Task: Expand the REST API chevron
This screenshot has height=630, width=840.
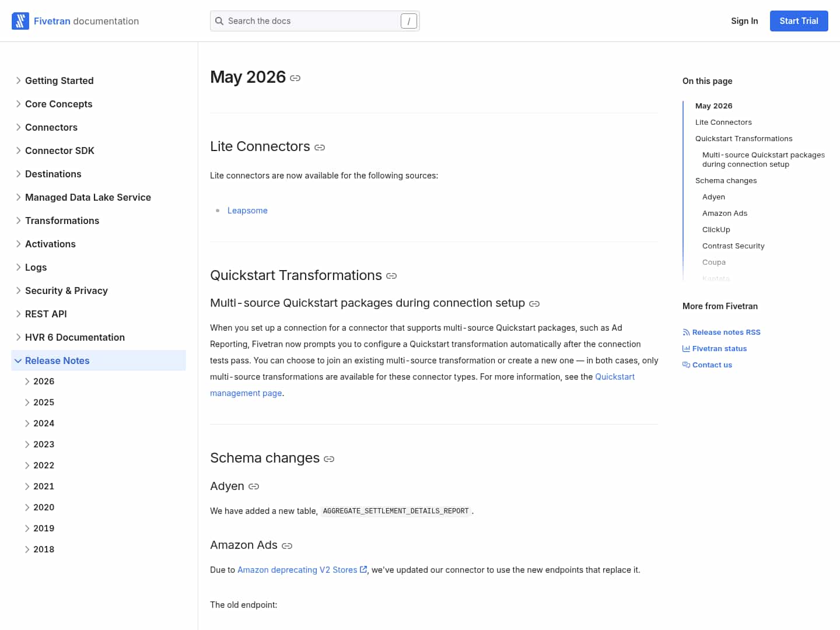Action: (x=19, y=314)
